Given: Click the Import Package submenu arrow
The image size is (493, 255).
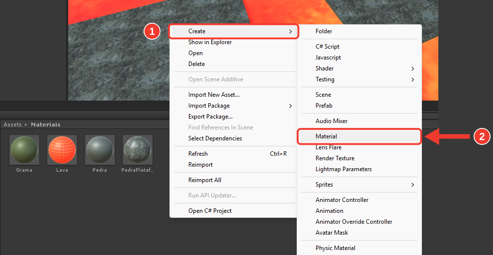Looking at the screenshot, I should point(290,106).
